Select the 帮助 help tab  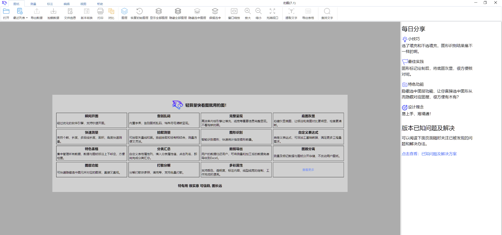point(100,4)
